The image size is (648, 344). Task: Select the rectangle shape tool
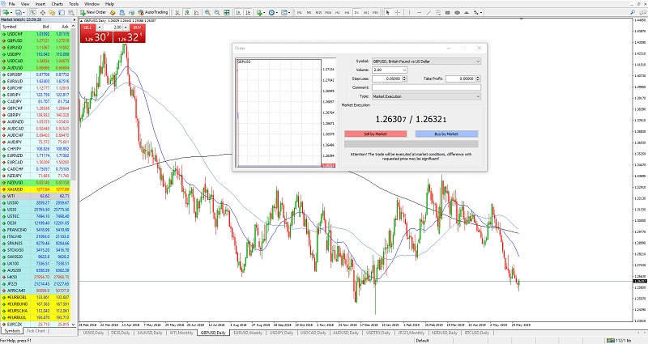448,12
